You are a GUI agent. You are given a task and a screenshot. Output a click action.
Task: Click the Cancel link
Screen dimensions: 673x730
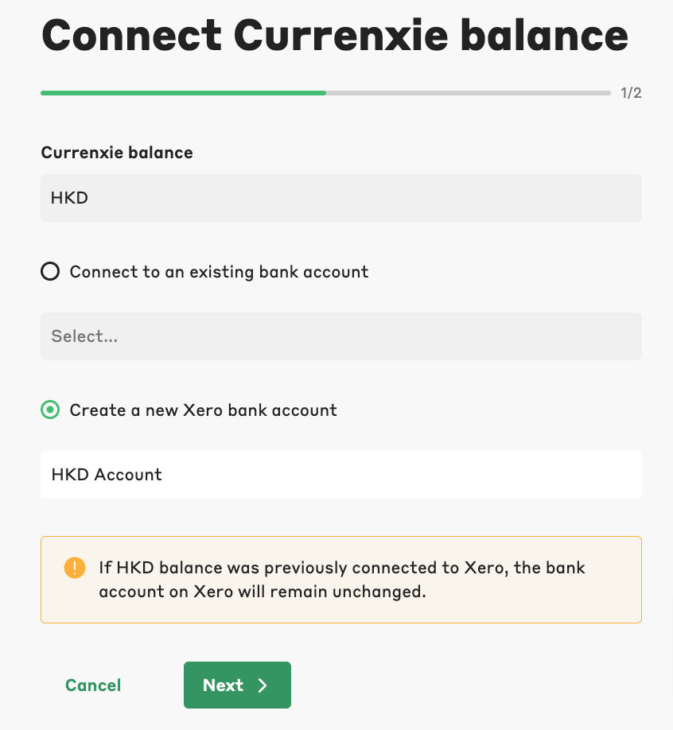[x=93, y=685]
